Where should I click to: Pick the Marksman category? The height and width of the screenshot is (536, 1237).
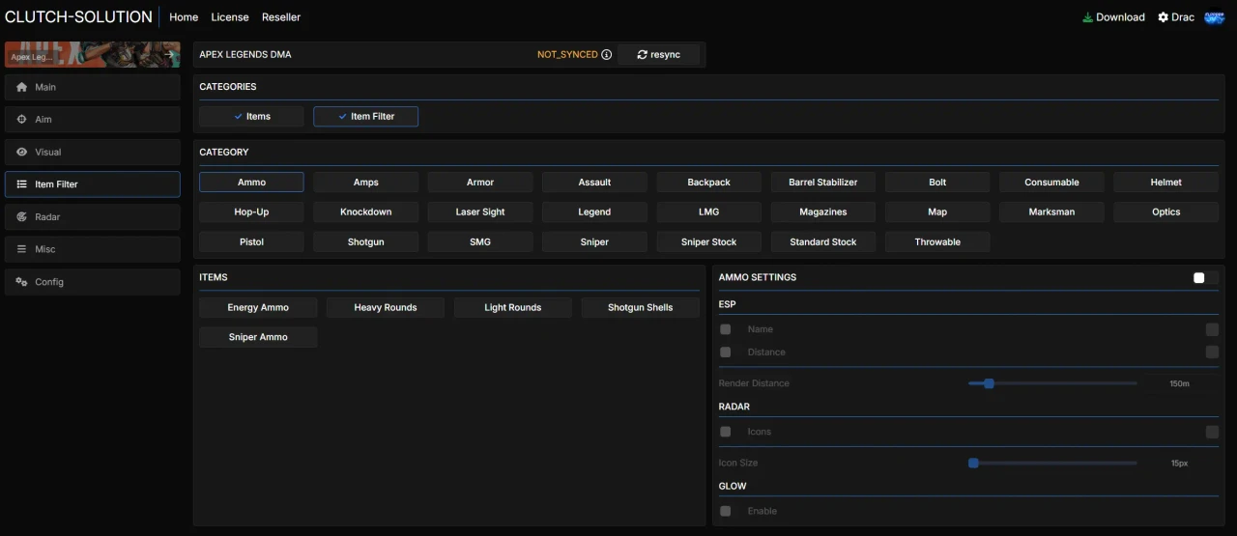coord(1051,212)
